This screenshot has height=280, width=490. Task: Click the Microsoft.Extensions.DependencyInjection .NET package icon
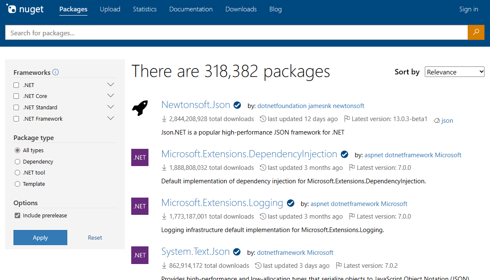point(140,157)
